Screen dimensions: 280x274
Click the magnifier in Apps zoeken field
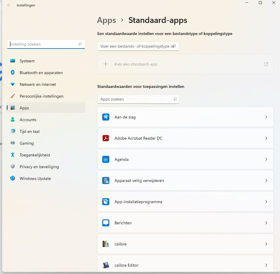(x=175, y=99)
